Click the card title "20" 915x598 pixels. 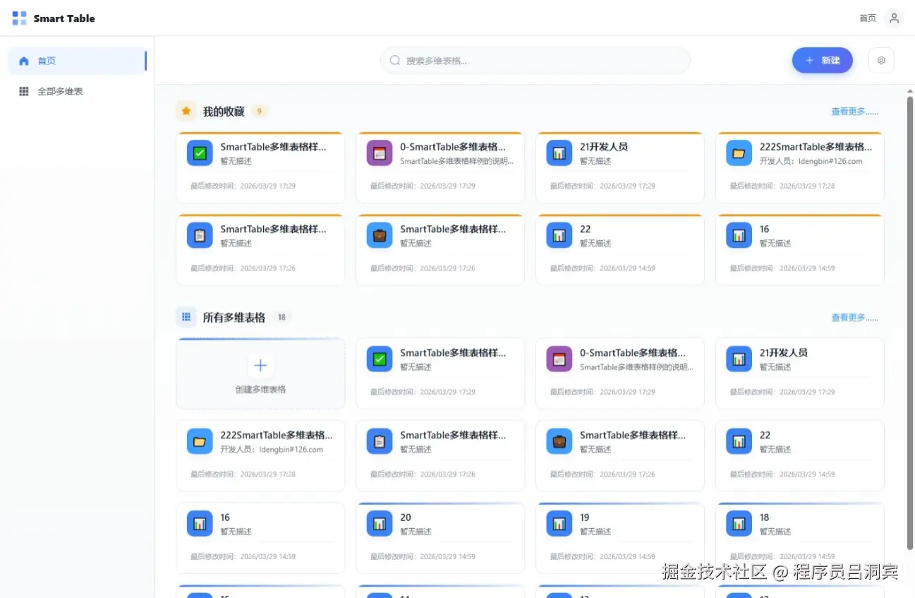(x=406, y=518)
